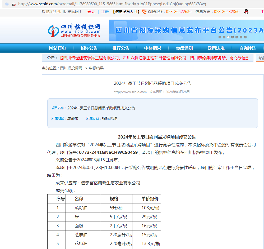The image size is (264, 249).
Task: Click the 名称 table header
Action: [79, 199]
